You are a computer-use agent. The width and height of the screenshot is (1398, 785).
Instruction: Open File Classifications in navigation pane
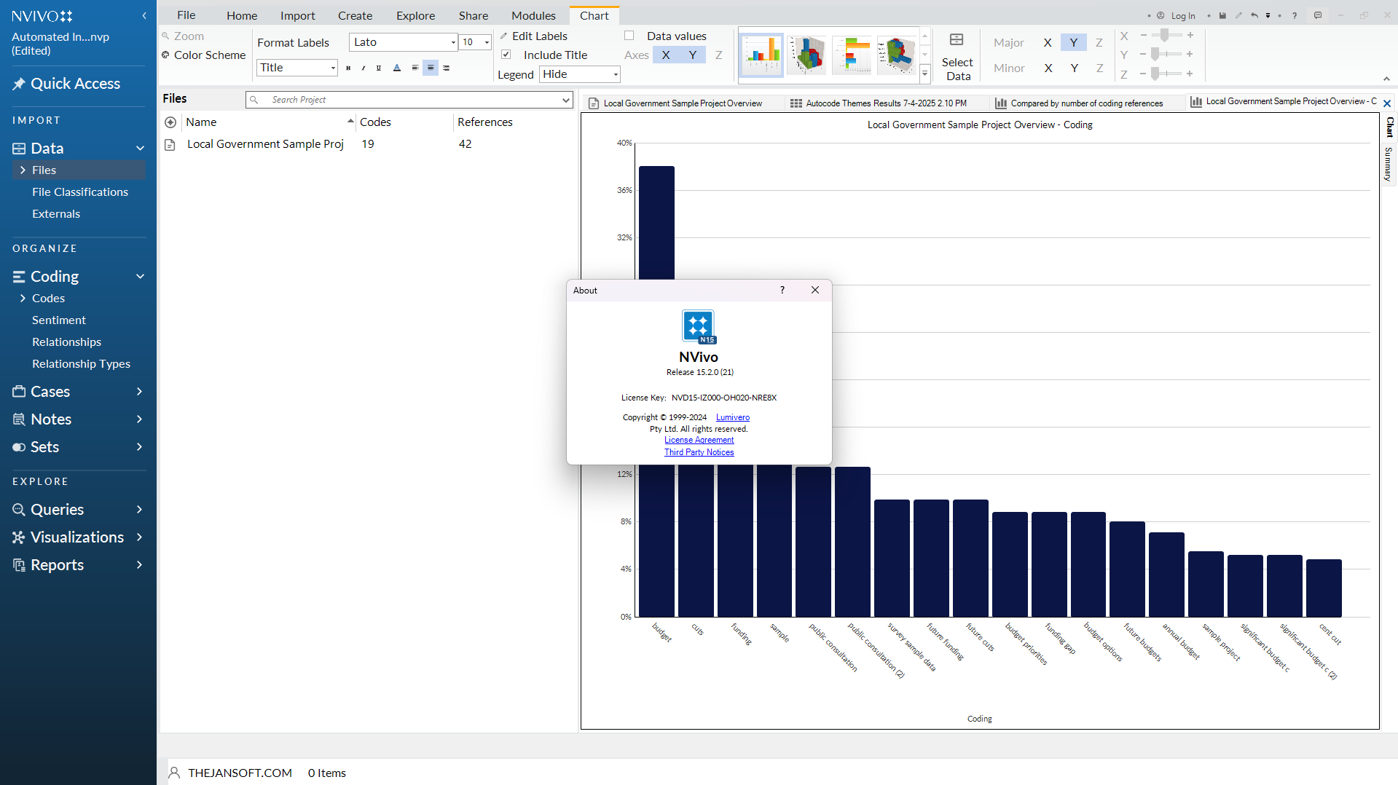[x=80, y=192]
